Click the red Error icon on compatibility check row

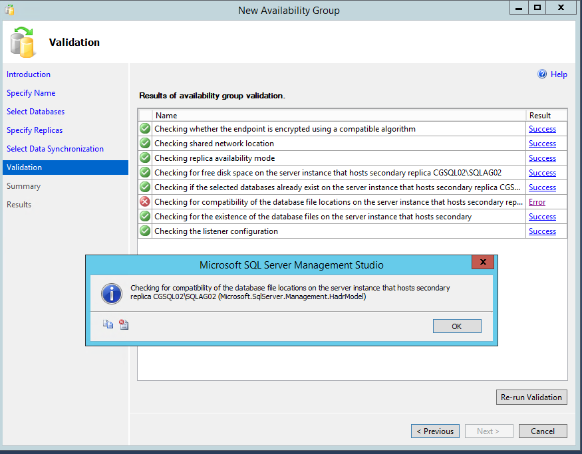144,201
